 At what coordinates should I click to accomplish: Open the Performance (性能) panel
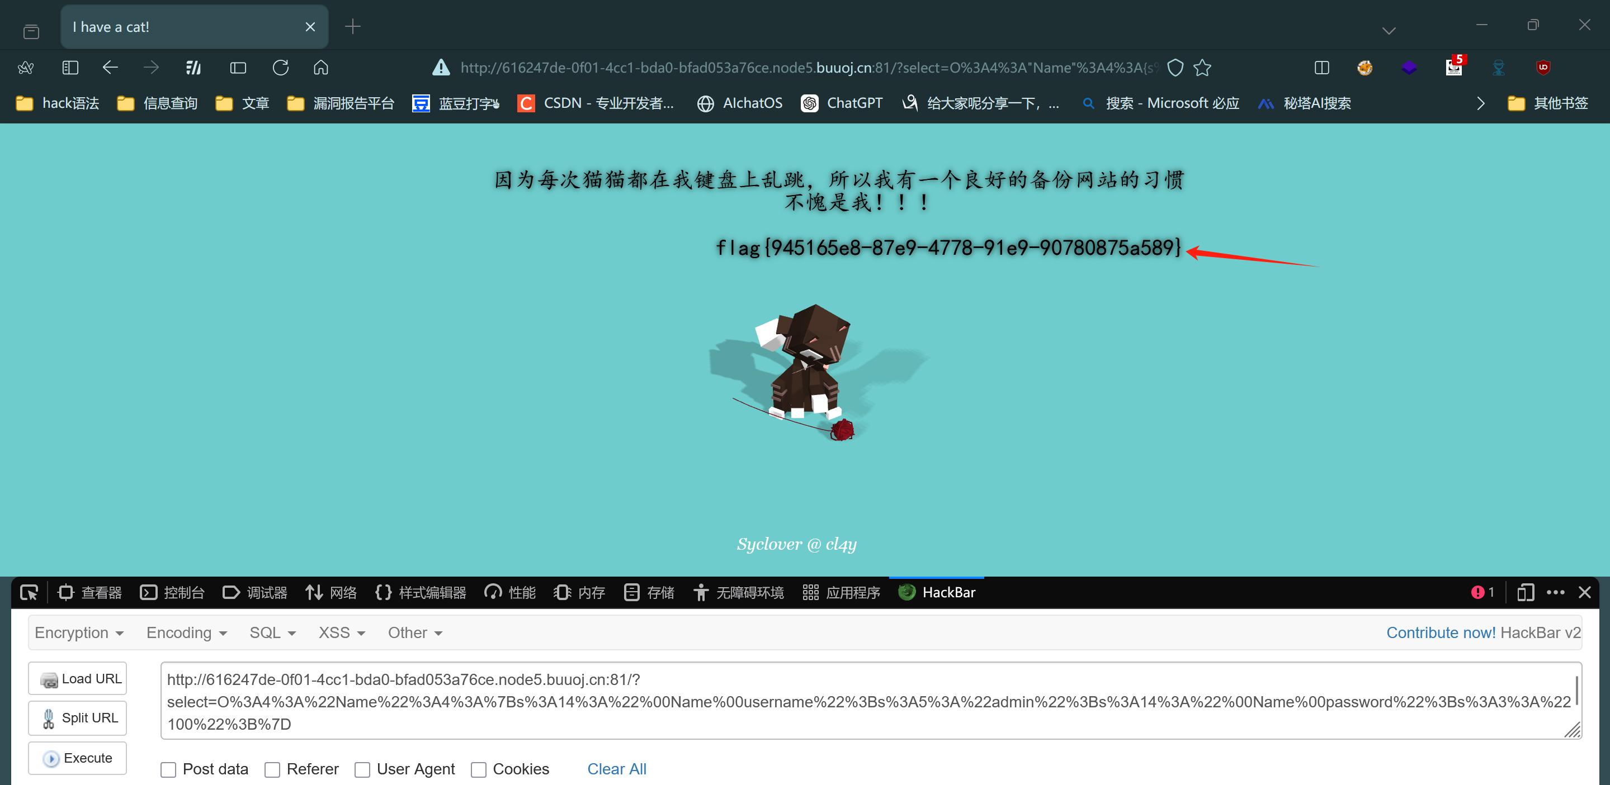pos(509,592)
